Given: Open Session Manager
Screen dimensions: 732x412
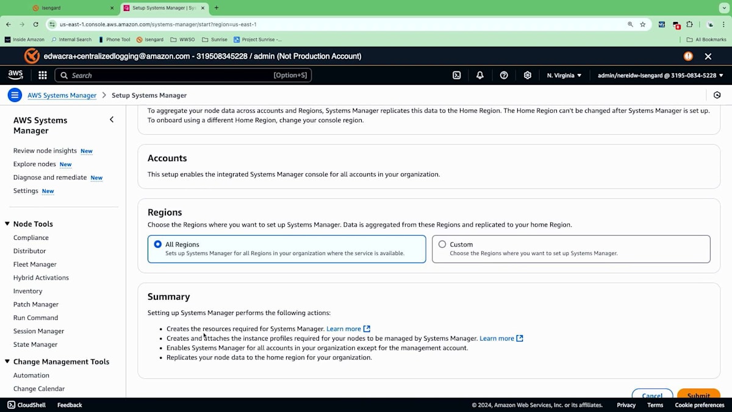Looking at the screenshot, I should coord(38,331).
